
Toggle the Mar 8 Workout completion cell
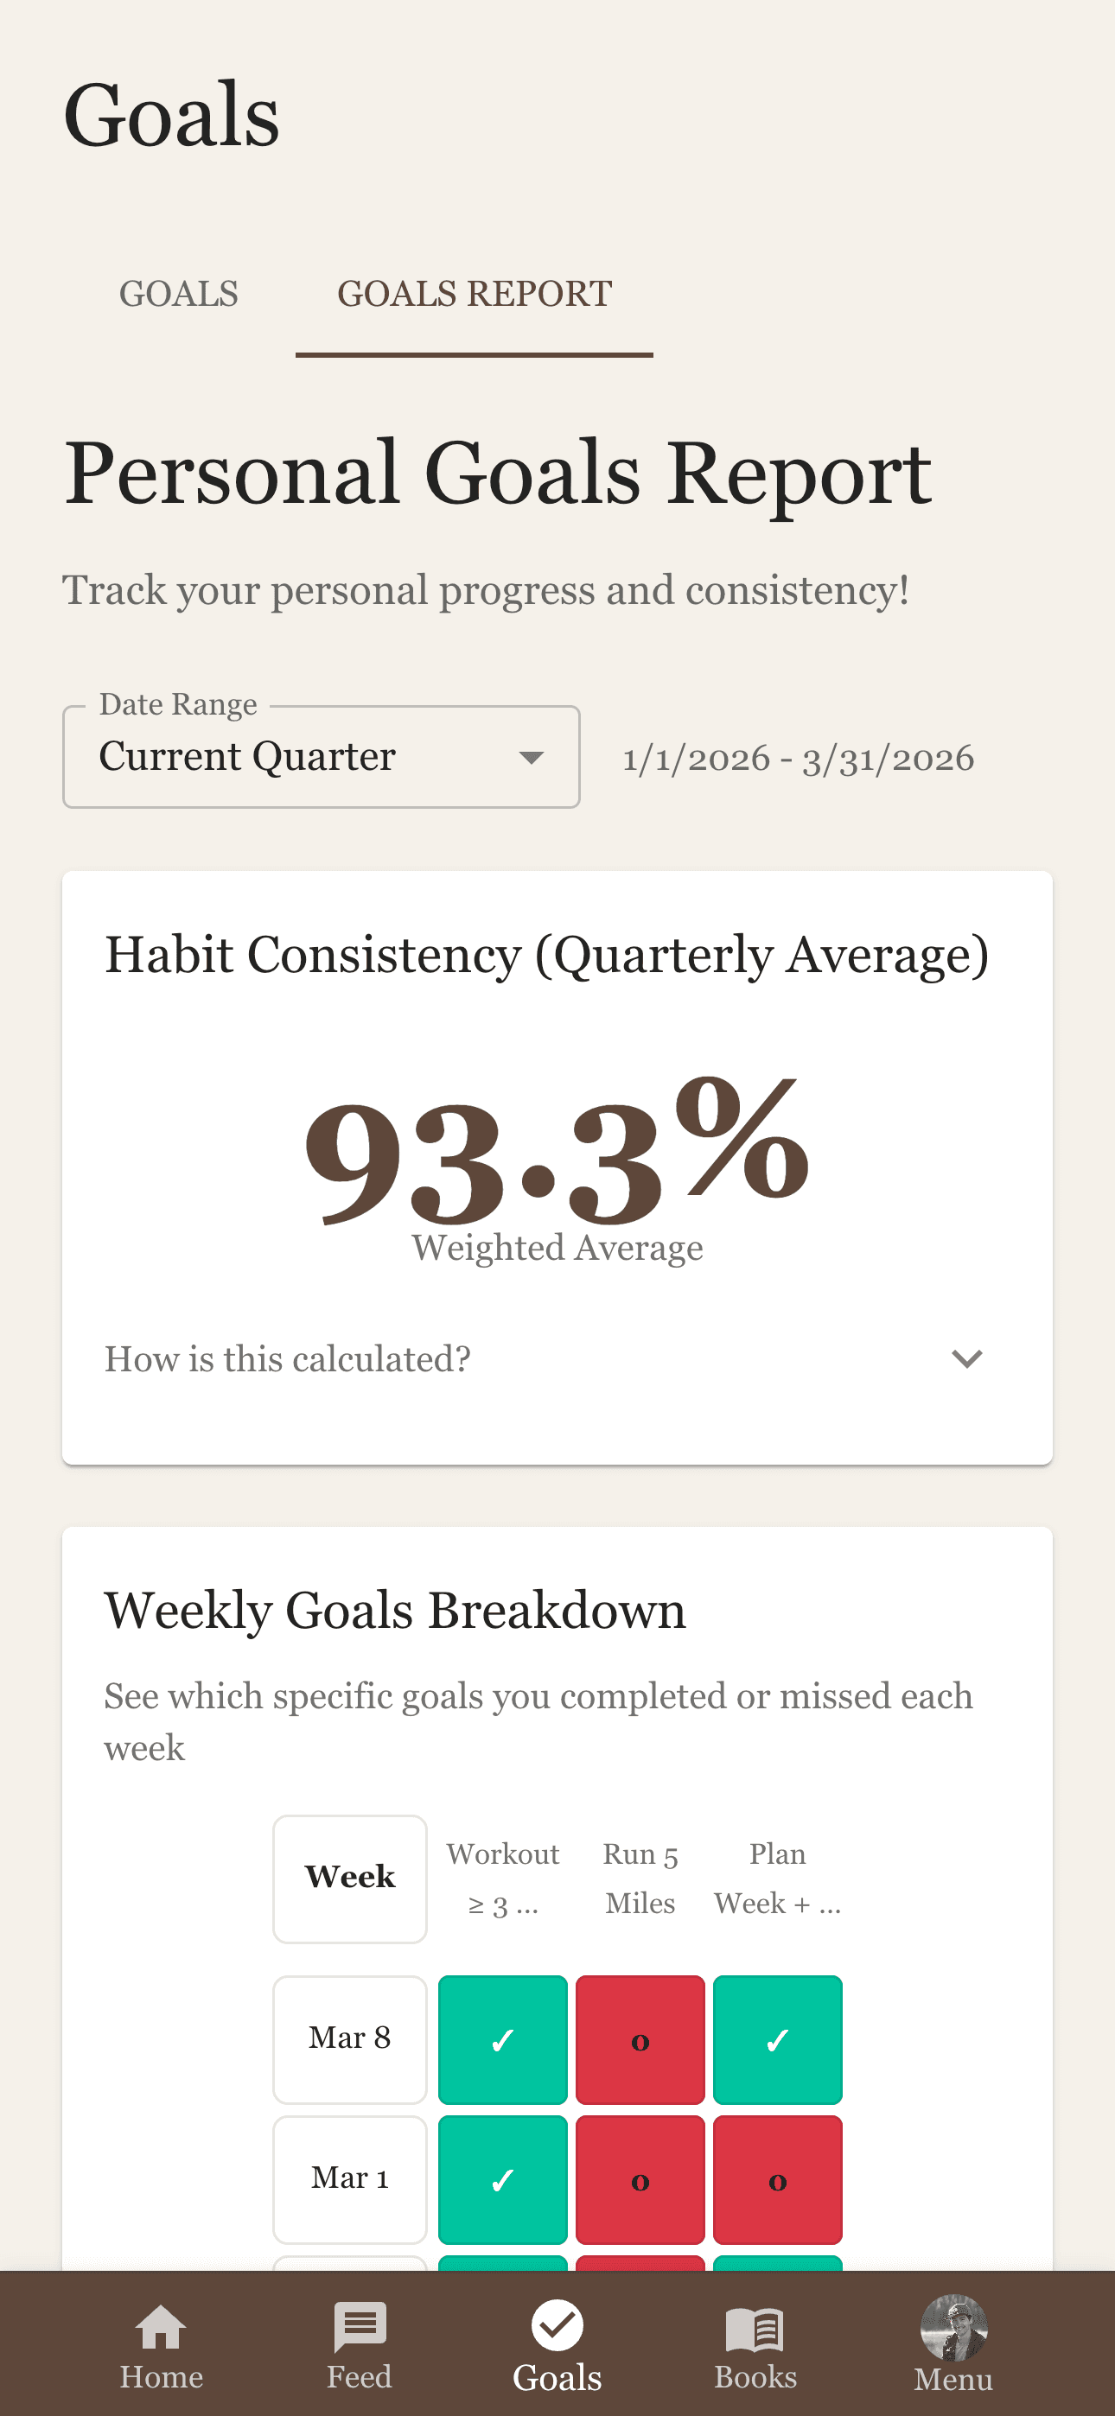tap(503, 2038)
